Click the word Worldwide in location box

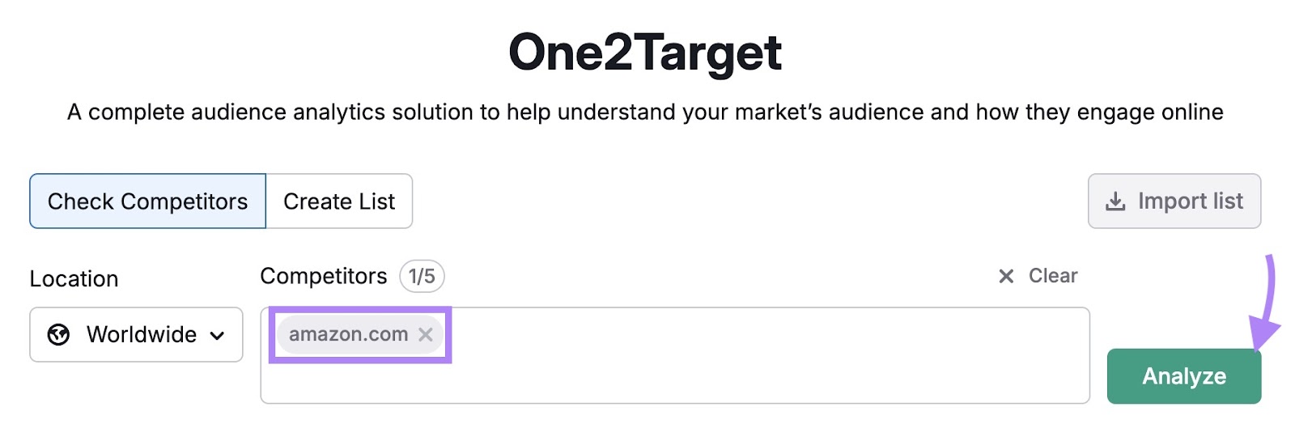(142, 334)
